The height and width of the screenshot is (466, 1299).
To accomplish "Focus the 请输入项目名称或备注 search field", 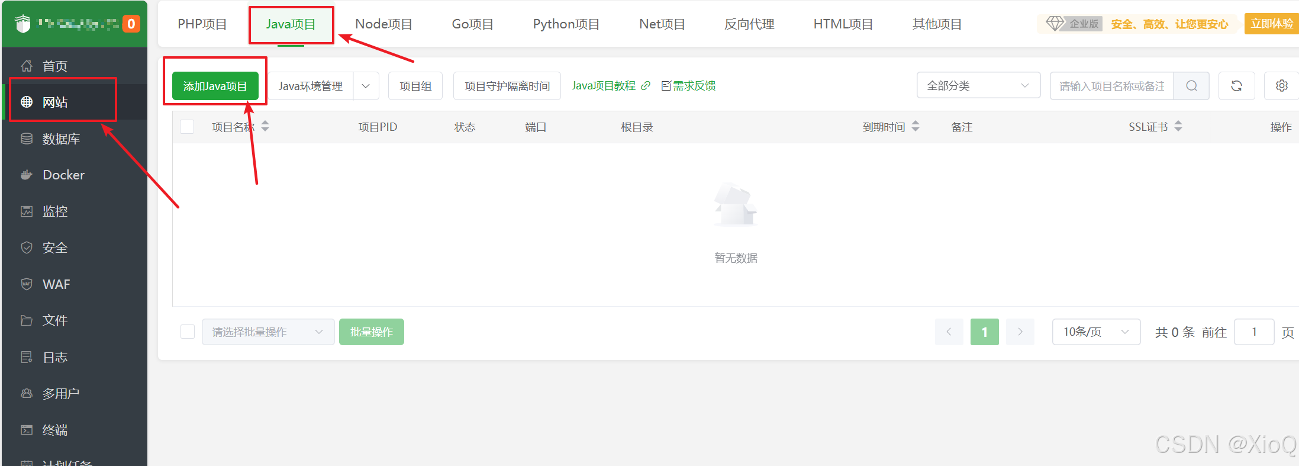I will (x=1112, y=86).
